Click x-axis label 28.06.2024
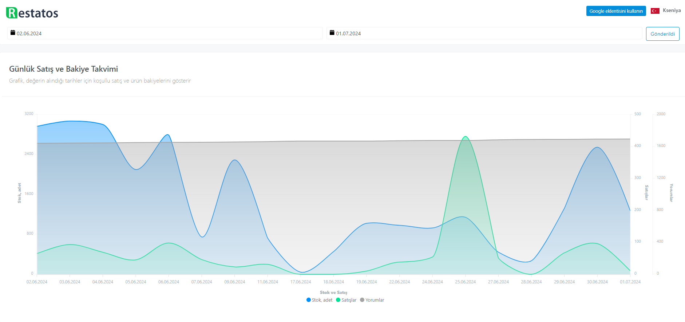This screenshot has height=322, width=685. (531, 282)
